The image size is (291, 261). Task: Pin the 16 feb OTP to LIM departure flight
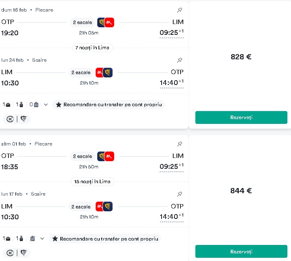coord(179,10)
